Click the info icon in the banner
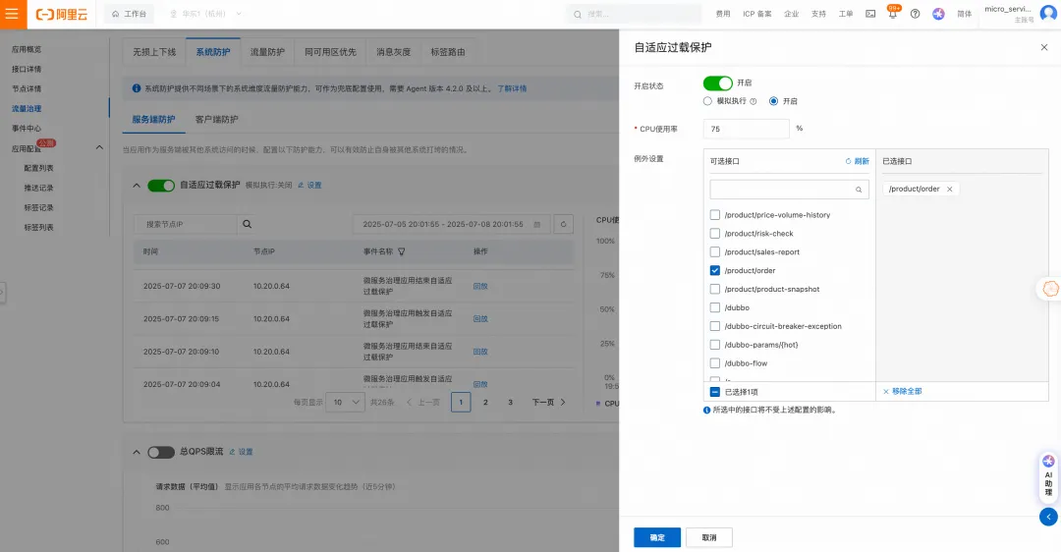 click(137, 88)
